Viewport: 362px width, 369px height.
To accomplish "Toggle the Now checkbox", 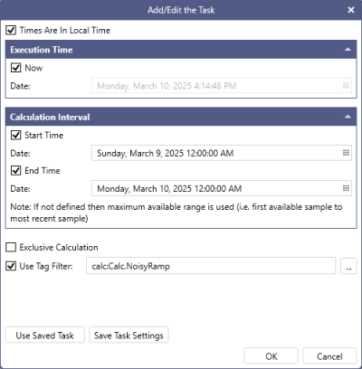I will click(15, 68).
